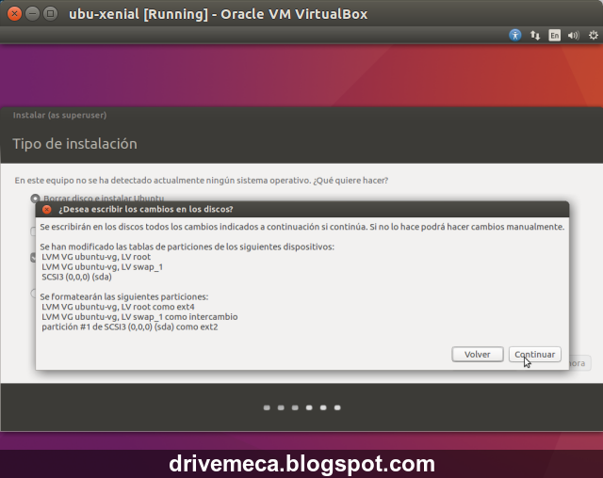Click the line 'LVM VG ubuntu-vg, LV swap_1 como intercambio'

[x=139, y=317]
